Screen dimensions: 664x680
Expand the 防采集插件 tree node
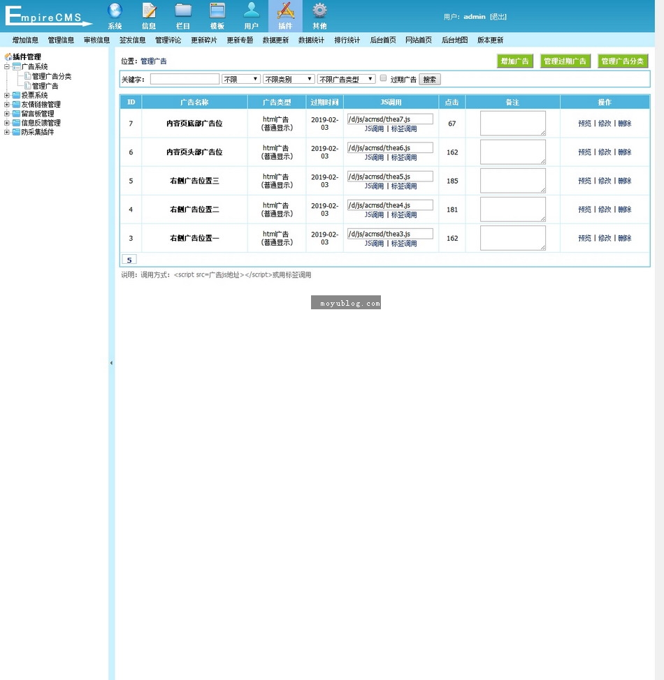click(x=7, y=132)
